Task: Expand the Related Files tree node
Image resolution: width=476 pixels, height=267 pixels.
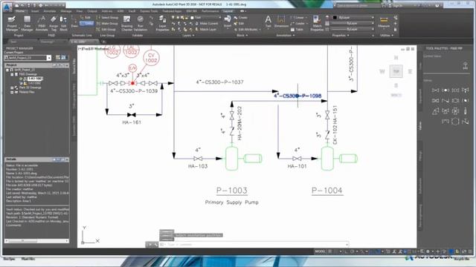Action: click(x=12, y=92)
